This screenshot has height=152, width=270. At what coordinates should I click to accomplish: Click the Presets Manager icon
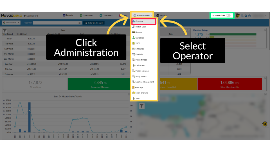[x=133, y=71]
